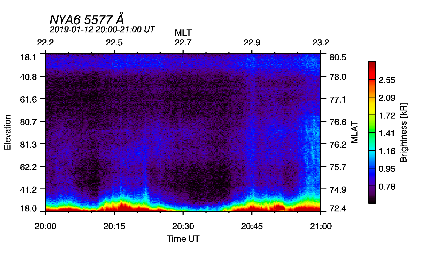Click elevation tick label '41.2'
Screen dimensions: 432x270
[28, 190]
